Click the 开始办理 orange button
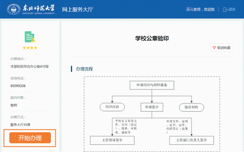Image resolution: width=244 pixels, height=152 pixels. [30, 138]
